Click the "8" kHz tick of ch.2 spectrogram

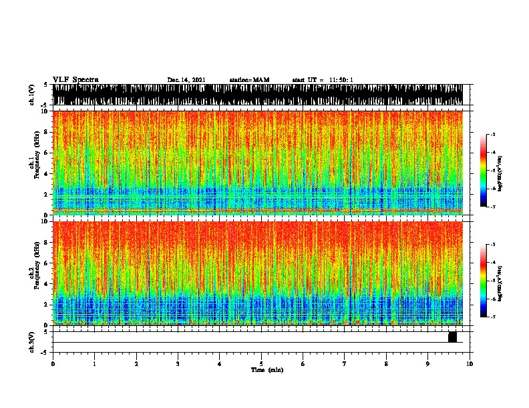tap(47, 243)
